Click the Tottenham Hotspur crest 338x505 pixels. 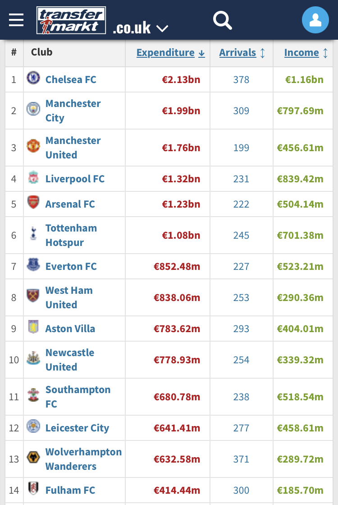33,233
